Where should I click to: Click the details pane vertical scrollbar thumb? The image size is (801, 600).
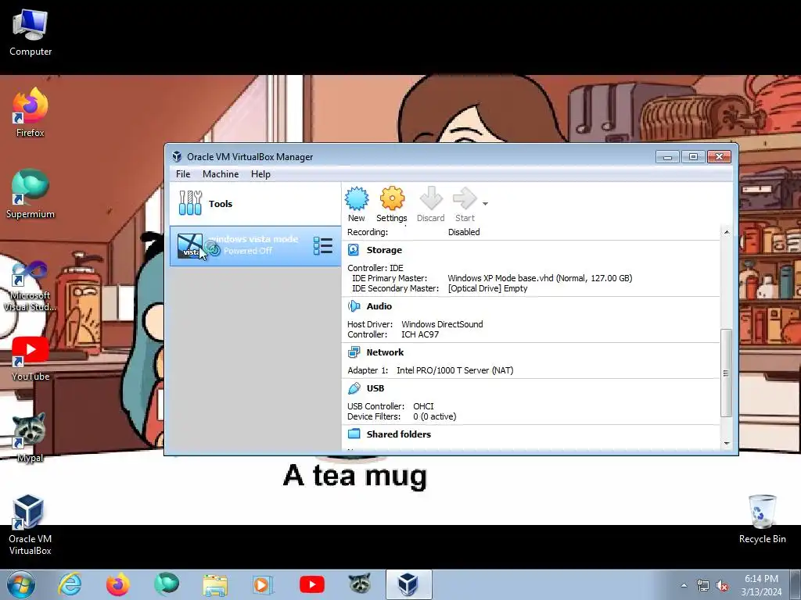[727, 373]
